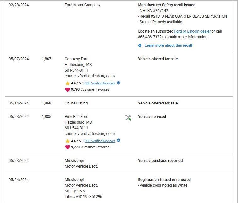This screenshot has height=203, width=238.
Task: Click the Title #MS1195351296 text
Action: 83,197
